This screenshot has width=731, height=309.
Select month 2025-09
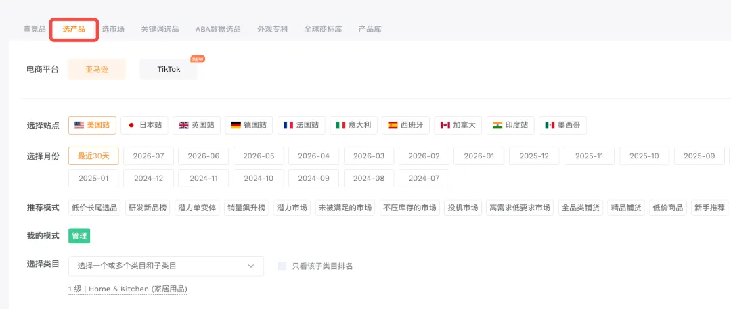[x=699, y=156]
